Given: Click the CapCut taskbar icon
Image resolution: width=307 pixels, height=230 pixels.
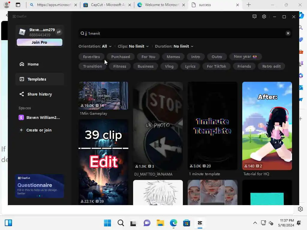Looking at the screenshot, I should [x=200, y=223].
